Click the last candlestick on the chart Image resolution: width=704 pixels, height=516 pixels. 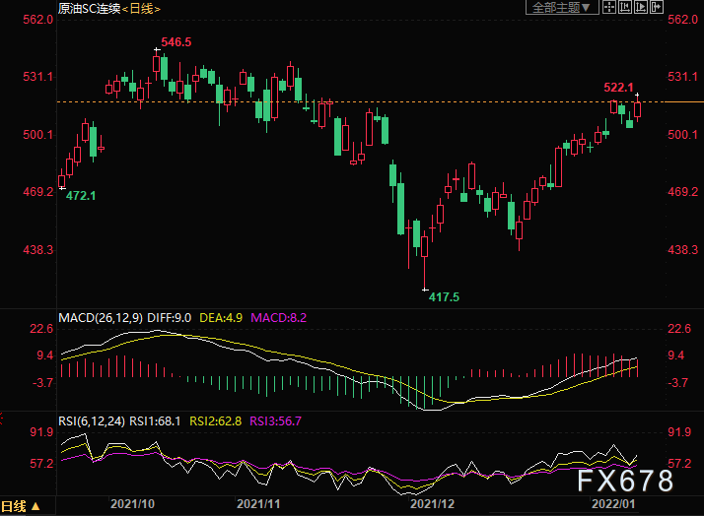[x=638, y=109]
